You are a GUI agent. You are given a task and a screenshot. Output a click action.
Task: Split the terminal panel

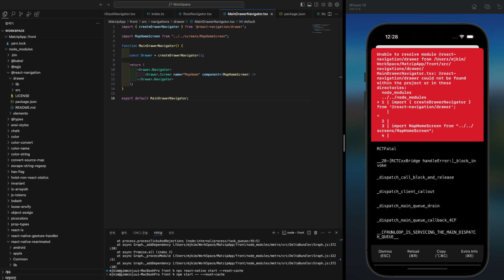point(309,233)
